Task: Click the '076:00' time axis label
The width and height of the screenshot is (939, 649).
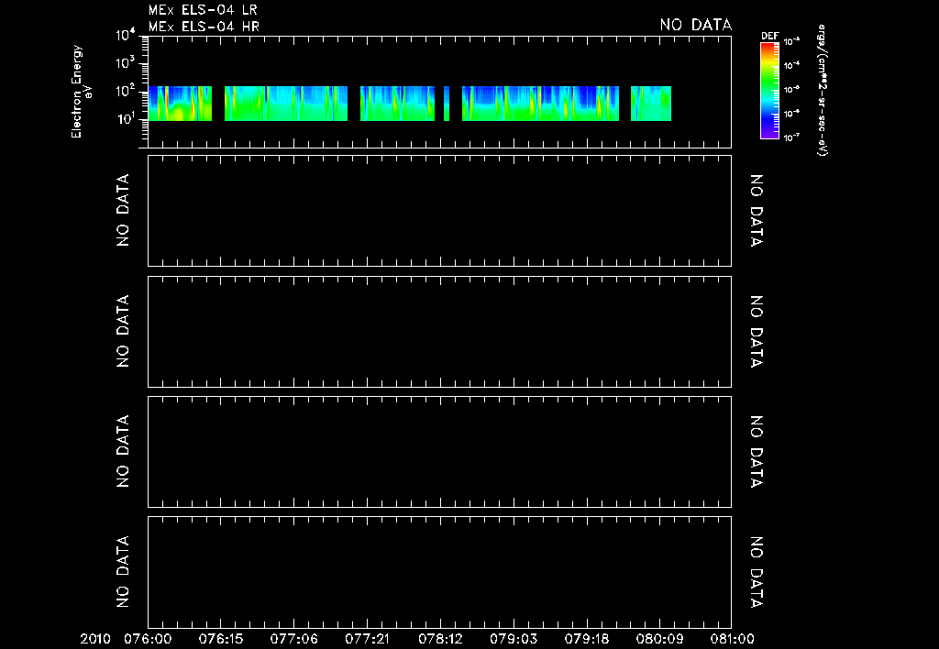Action: 148,639
